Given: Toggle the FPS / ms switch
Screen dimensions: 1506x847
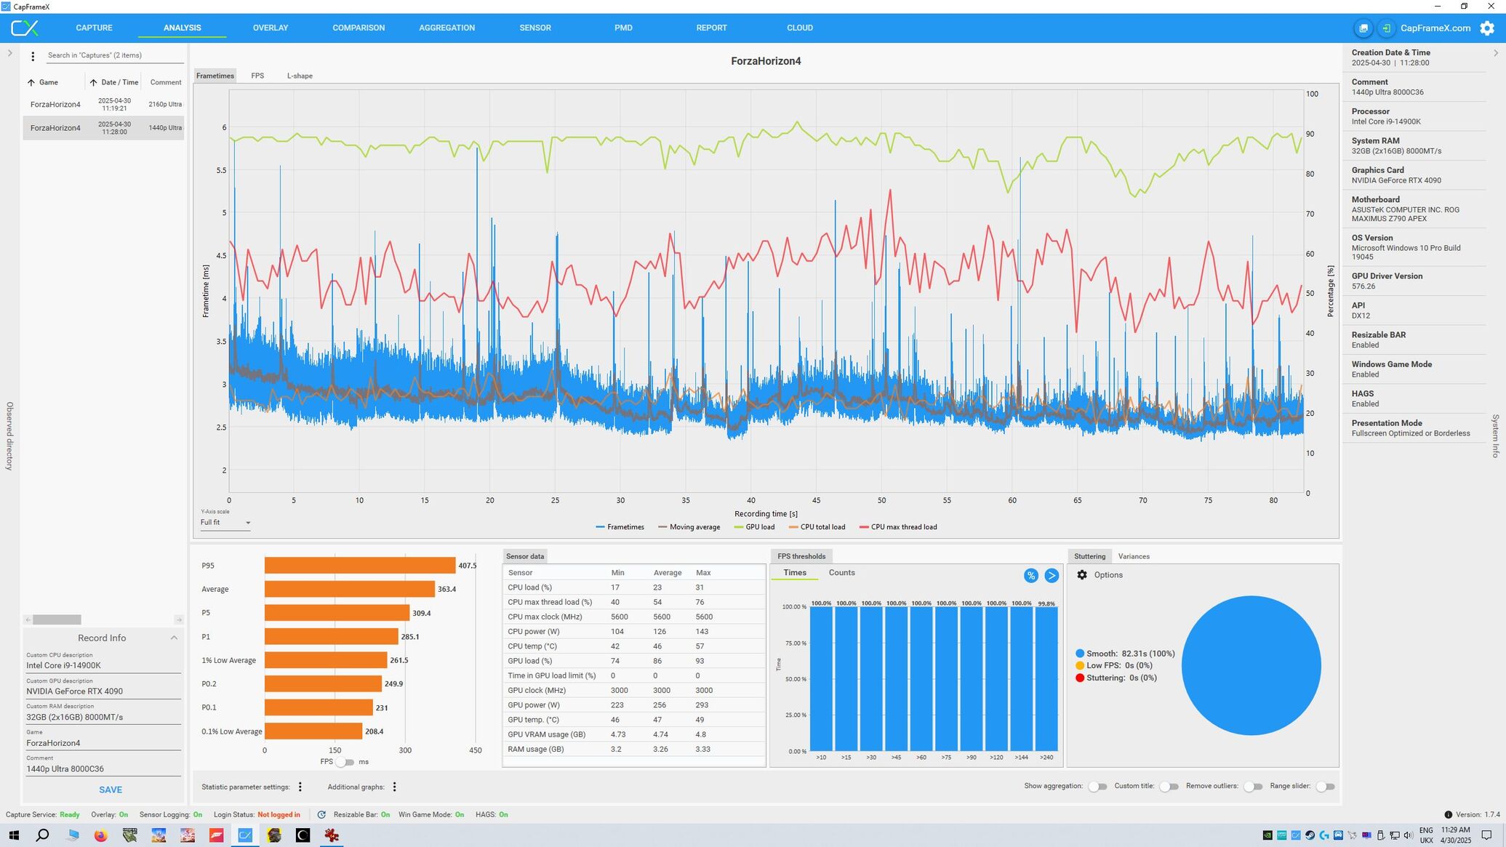Looking at the screenshot, I should [x=345, y=762].
